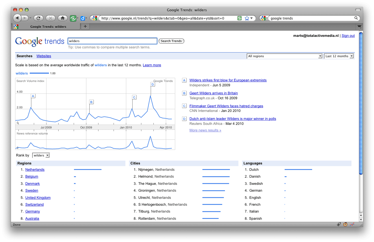The height and width of the screenshot is (242, 374).
Task: Open the dropdown arrow beside blue 'd' icon
Action: point(86,18)
